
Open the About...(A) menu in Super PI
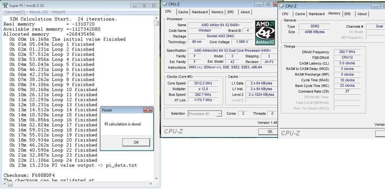point(38,12)
